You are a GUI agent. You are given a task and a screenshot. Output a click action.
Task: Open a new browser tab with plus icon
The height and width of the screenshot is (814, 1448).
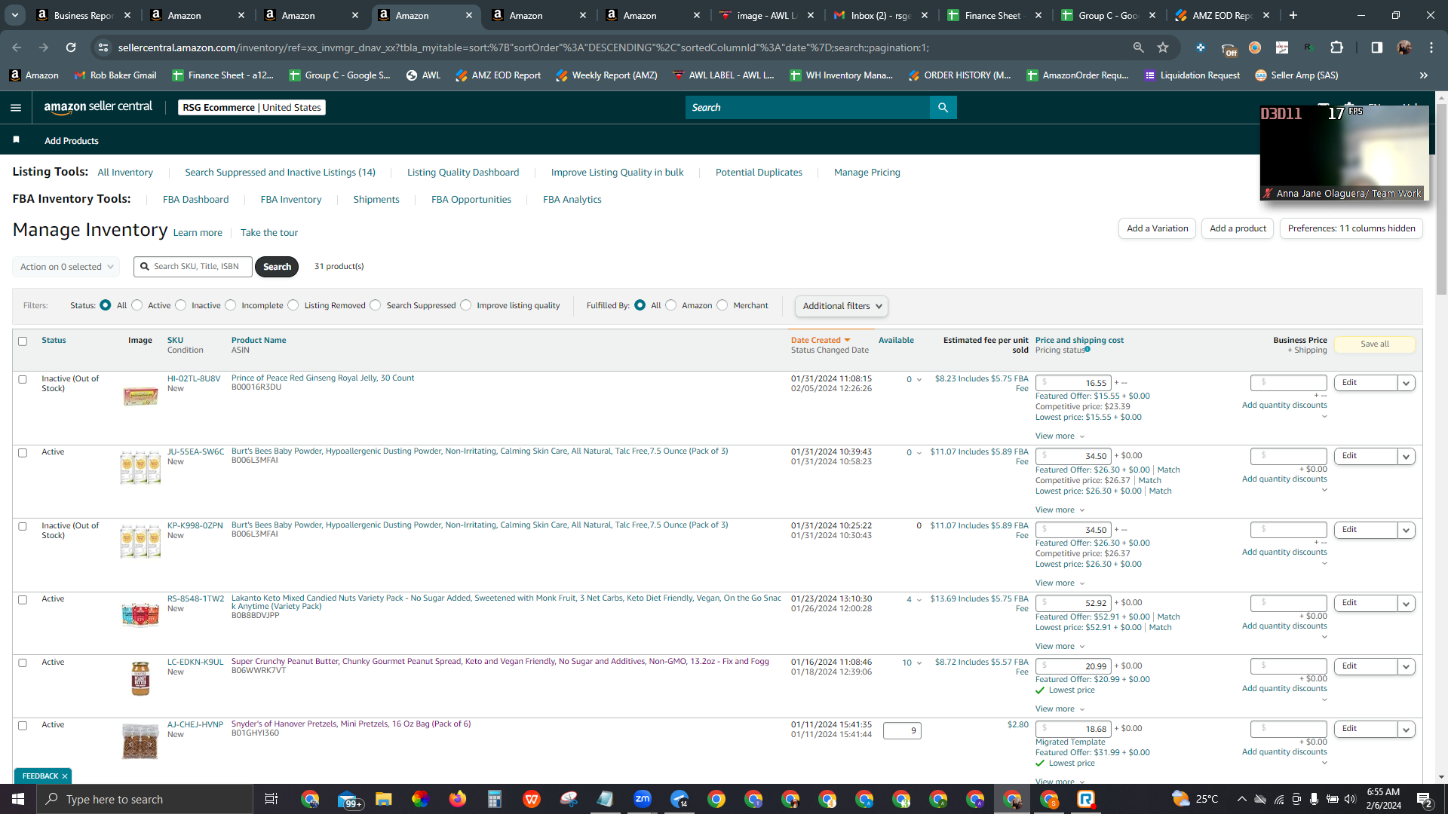(x=1293, y=15)
